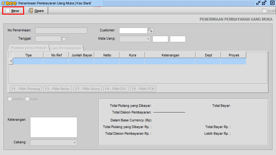Toggle the Draft checkbox
Screen dimensions: 276x155
tap(264, 11)
